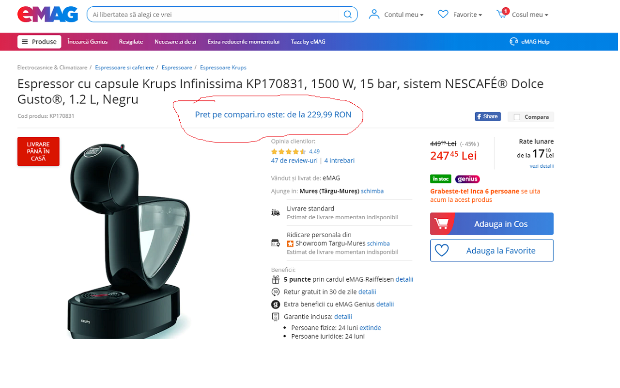
Task: Click the Facebook Share button
Action: (487, 116)
